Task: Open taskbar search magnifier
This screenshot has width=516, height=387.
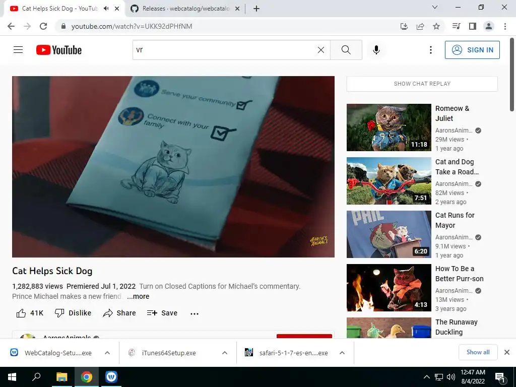Action: click(x=36, y=377)
